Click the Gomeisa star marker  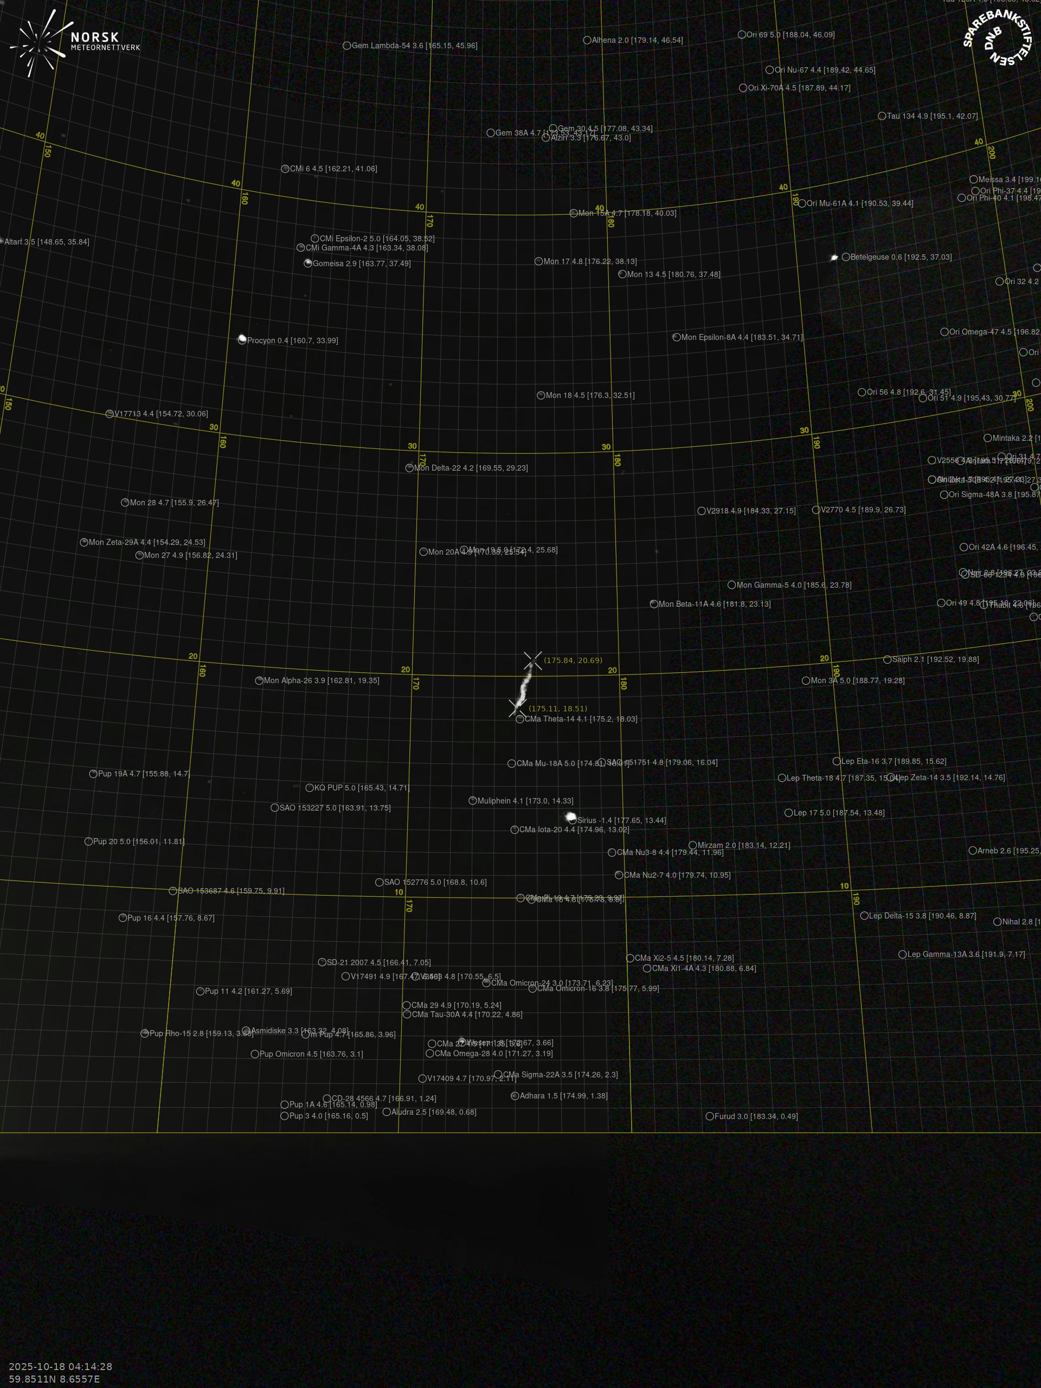[x=307, y=263]
